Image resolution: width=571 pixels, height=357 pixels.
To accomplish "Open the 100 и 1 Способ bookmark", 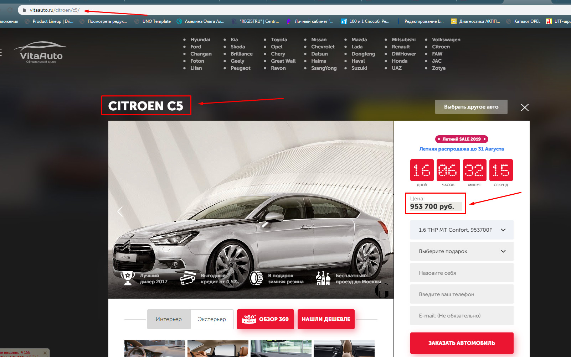I will [365, 21].
